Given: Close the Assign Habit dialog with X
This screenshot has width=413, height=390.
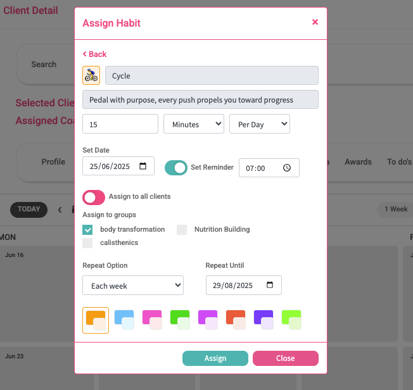Looking at the screenshot, I should coord(315,22).
